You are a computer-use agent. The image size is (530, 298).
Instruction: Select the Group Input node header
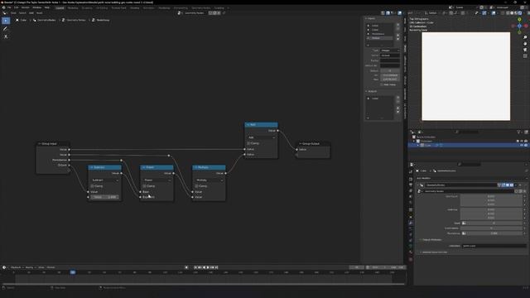tap(53, 144)
